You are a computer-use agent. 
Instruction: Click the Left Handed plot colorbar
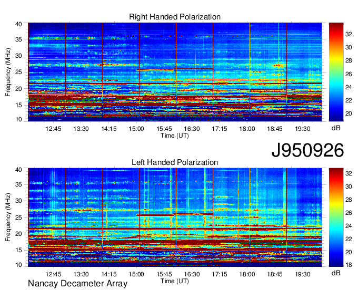(x=336, y=217)
